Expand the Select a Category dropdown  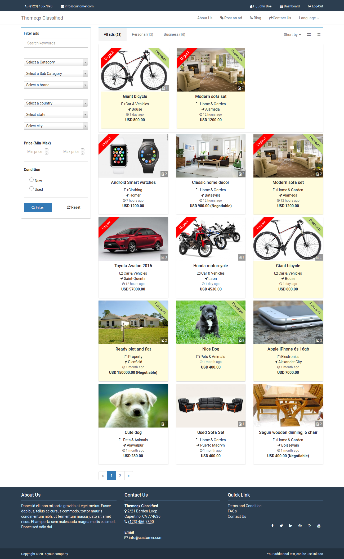point(56,62)
